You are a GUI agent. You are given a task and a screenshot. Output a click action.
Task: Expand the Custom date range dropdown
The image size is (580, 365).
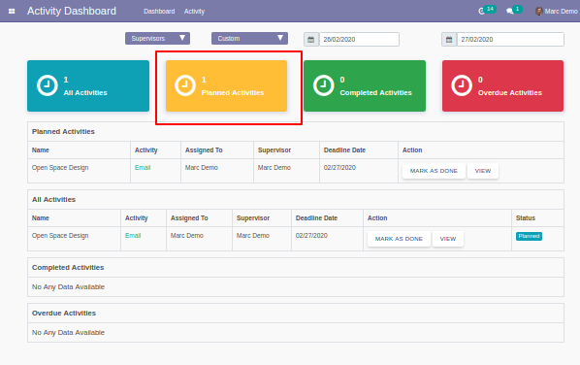point(249,38)
